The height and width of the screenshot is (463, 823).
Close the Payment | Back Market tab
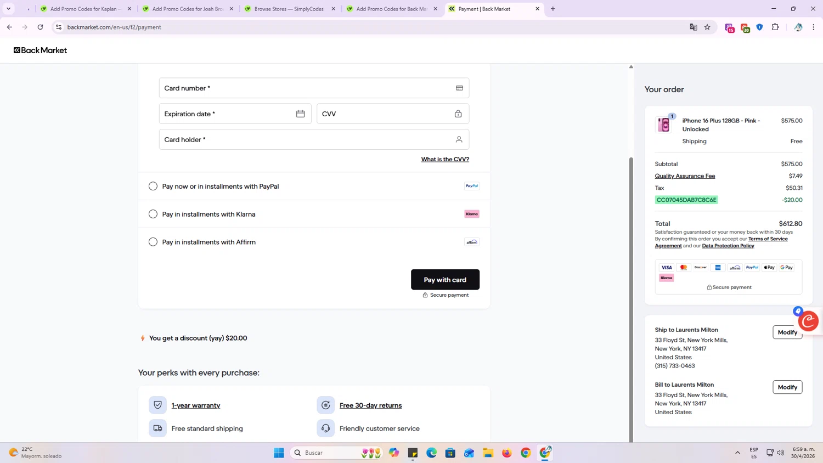click(x=537, y=9)
